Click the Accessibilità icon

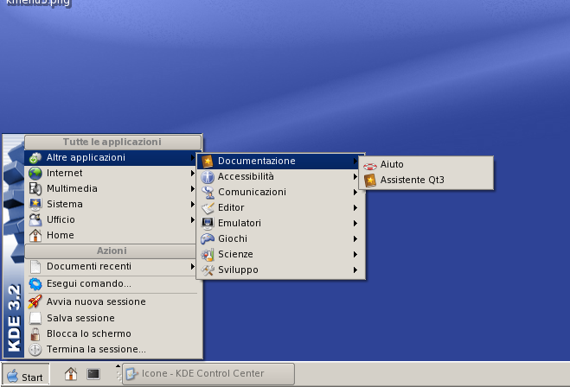pos(208,177)
